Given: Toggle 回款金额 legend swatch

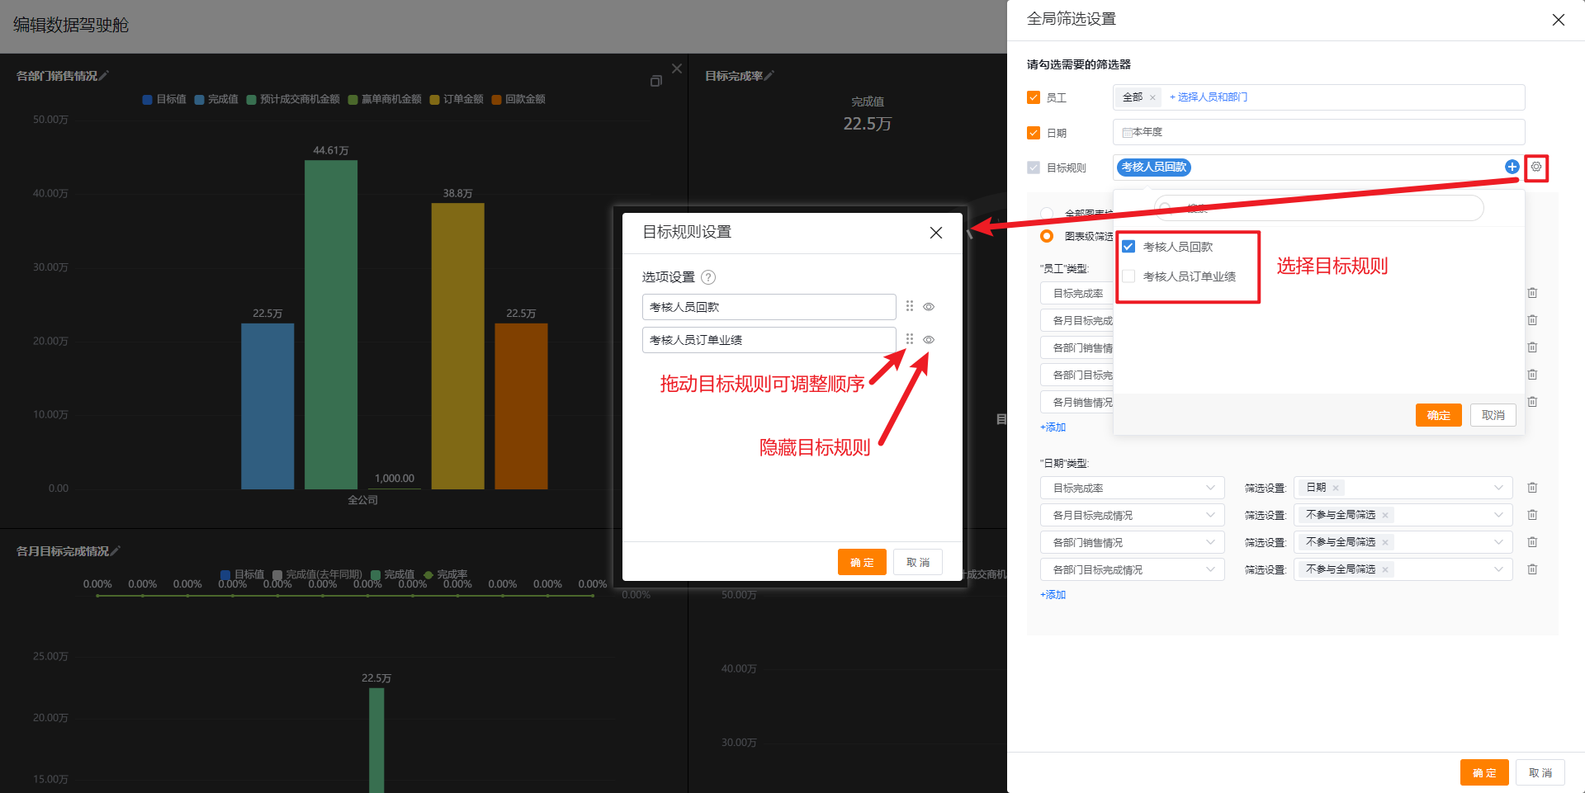Looking at the screenshot, I should [496, 99].
